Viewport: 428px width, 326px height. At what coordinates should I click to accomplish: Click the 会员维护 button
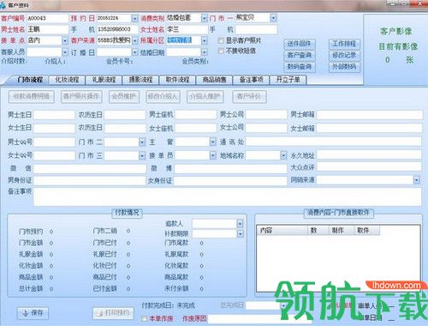tap(124, 97)
